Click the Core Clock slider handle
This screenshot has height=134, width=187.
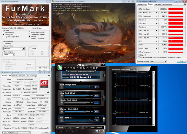pyautogui.click(x=90, y=96)
